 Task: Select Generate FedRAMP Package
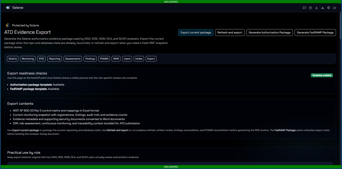point(315,32)
